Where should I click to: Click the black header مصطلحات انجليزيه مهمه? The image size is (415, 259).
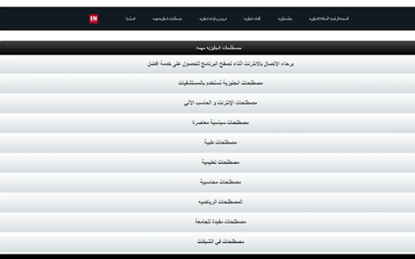point(207,48)
